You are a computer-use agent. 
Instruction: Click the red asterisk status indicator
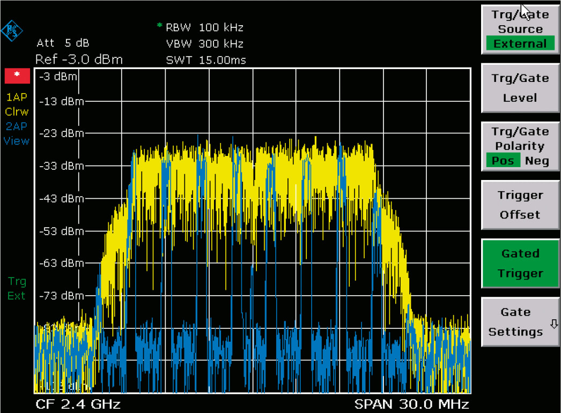(17, 76)
